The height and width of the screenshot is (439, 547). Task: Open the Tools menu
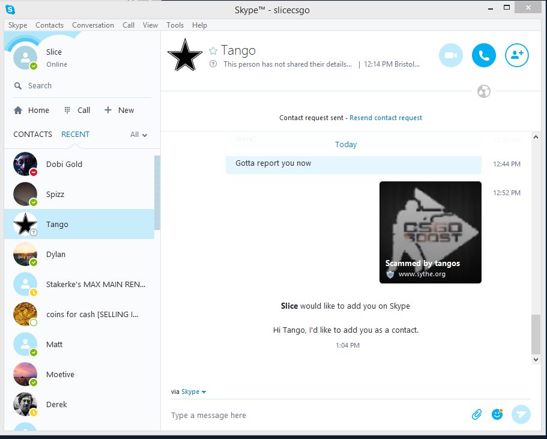175,25
